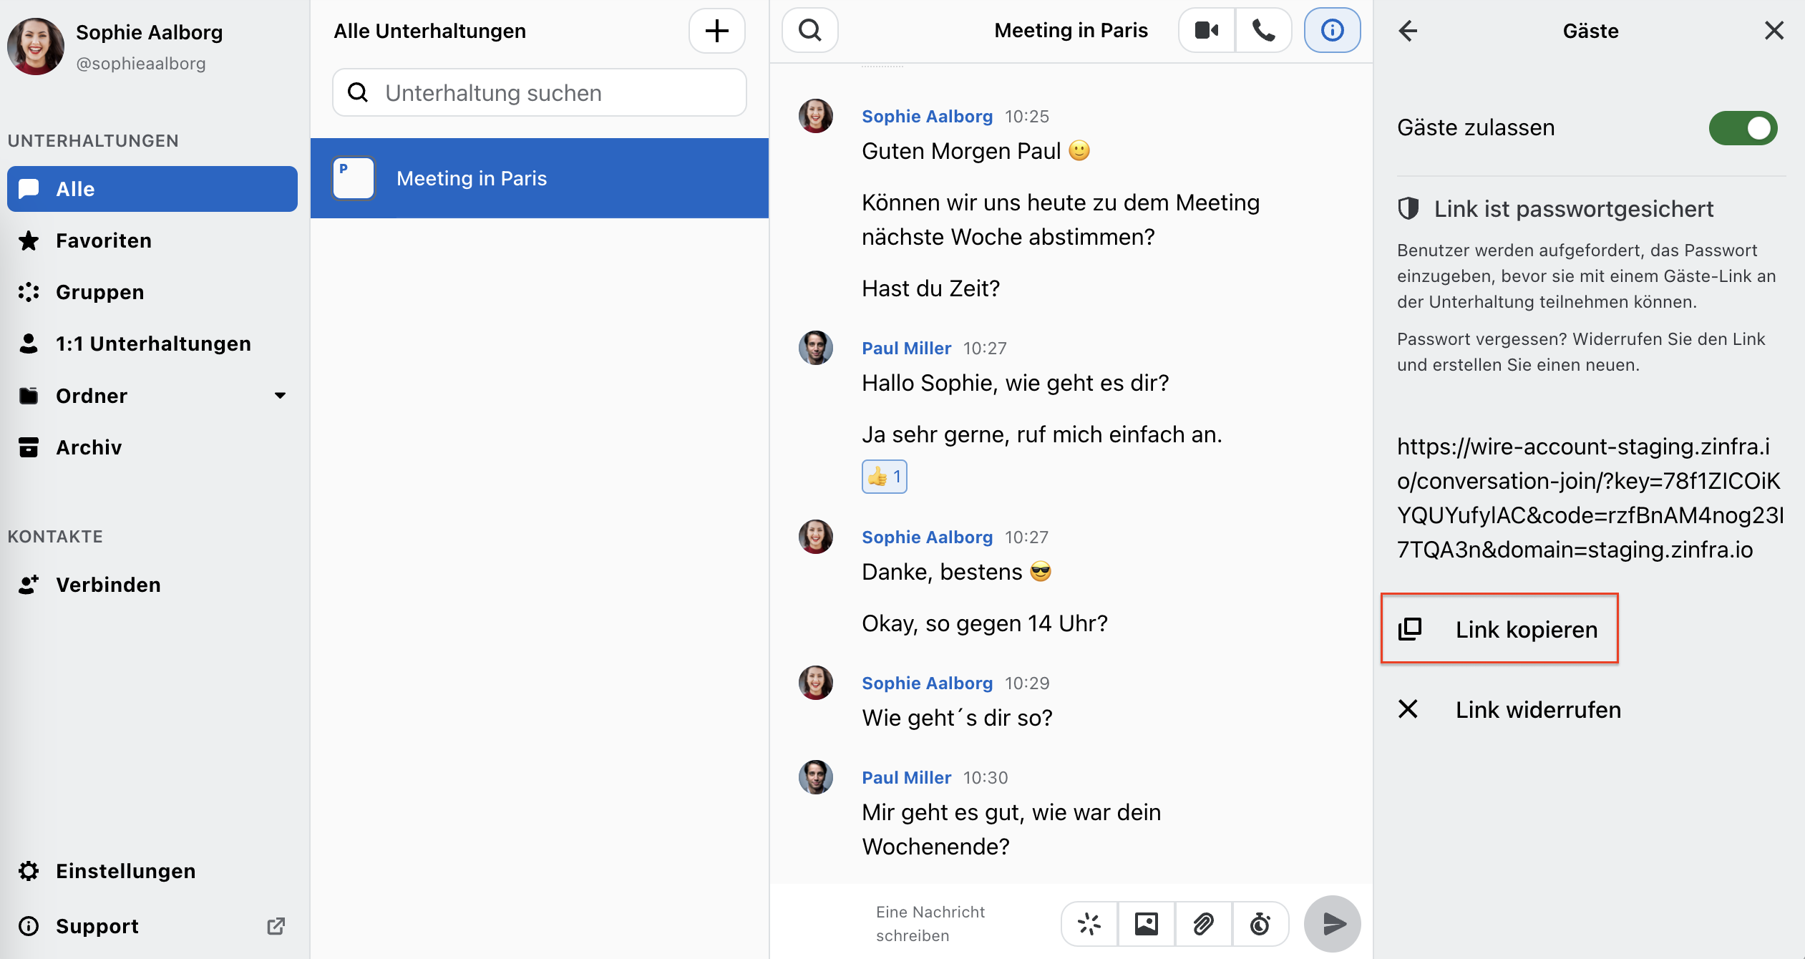Screen dimensions: 1805x959
Task: Attach a file with the paperclip icon
Action: pos(1204,924)
